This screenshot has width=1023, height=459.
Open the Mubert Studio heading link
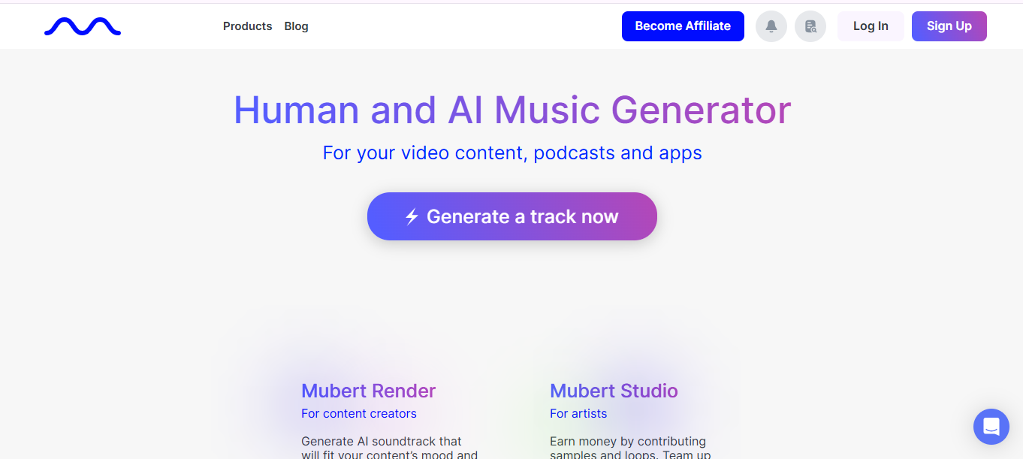pos(614,391)
